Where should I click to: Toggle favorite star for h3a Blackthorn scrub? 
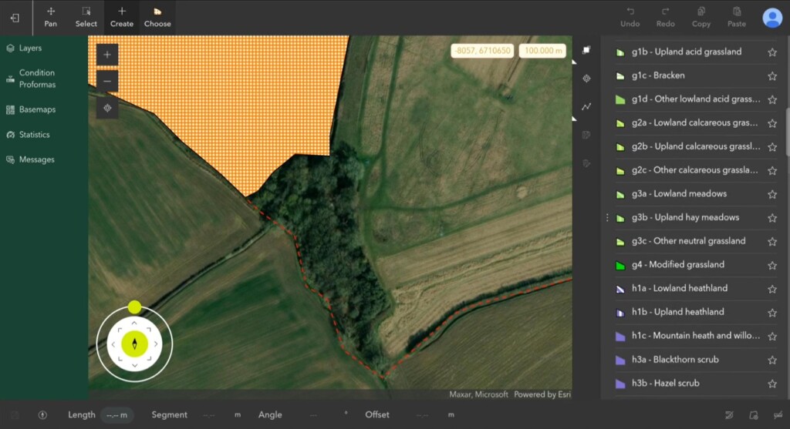tap(771, 360)
